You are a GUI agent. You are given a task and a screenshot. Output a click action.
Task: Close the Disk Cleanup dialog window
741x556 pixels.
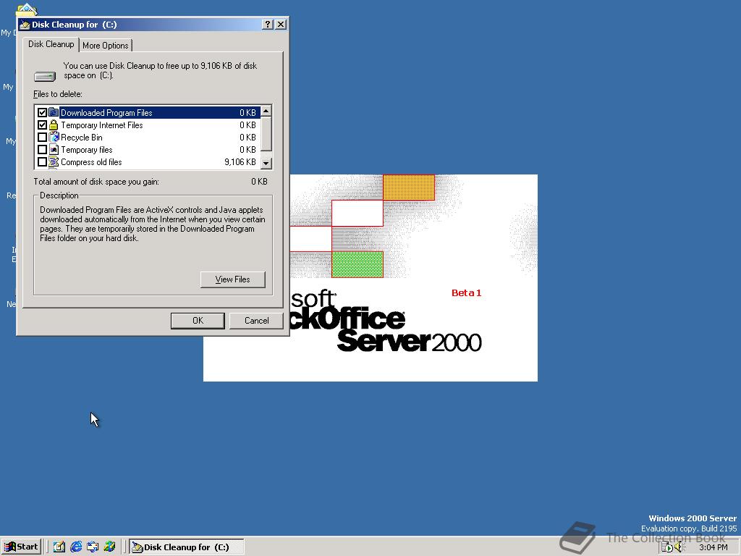(281, 24)
